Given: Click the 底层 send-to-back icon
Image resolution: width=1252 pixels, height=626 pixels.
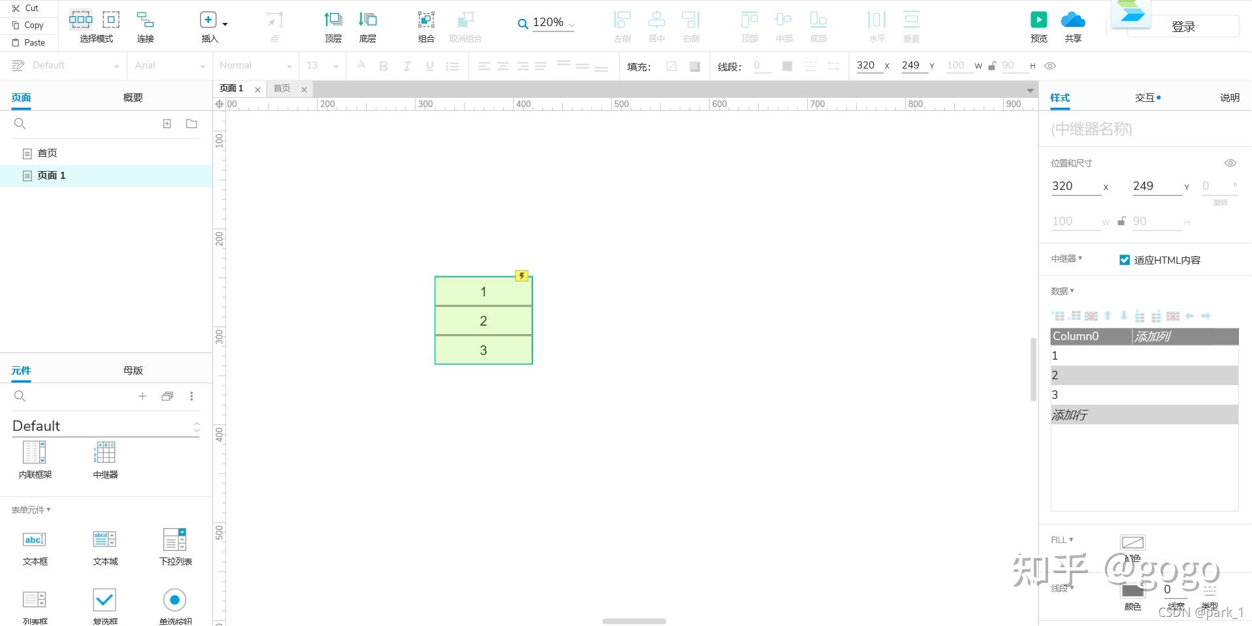Looking at the screenshot, I should click(x=368, y=20).
